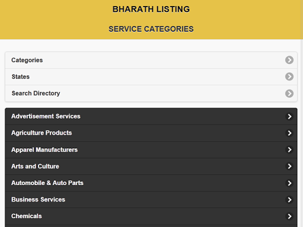The height and width of the screenshot is (227, 303).
Task: Open Automobile & Auto Parts listing
Action: [x=151, y=183]
